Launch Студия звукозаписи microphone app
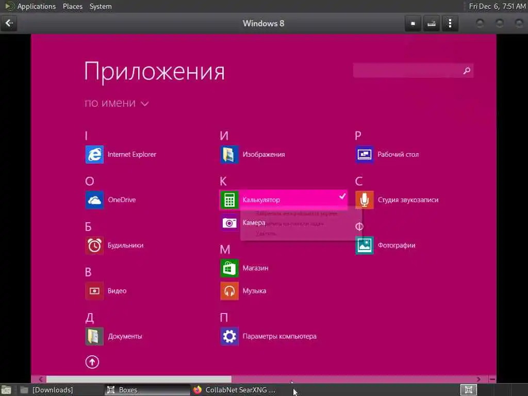528x396 pixels. (x=397, y=200)
